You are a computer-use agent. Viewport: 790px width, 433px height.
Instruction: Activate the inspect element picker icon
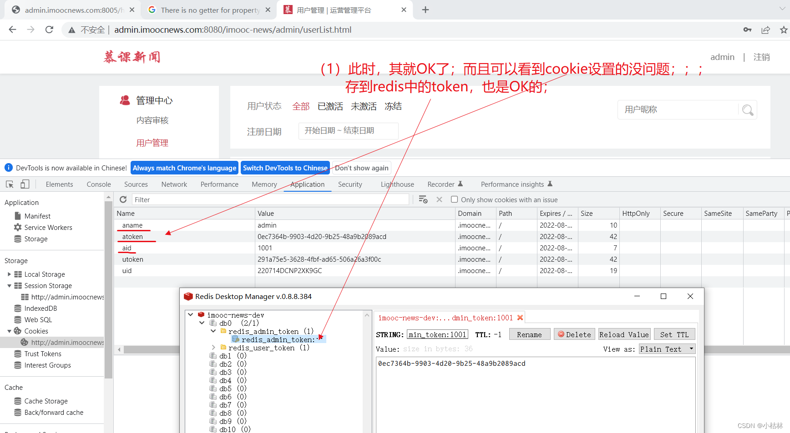tap(10, 184)
